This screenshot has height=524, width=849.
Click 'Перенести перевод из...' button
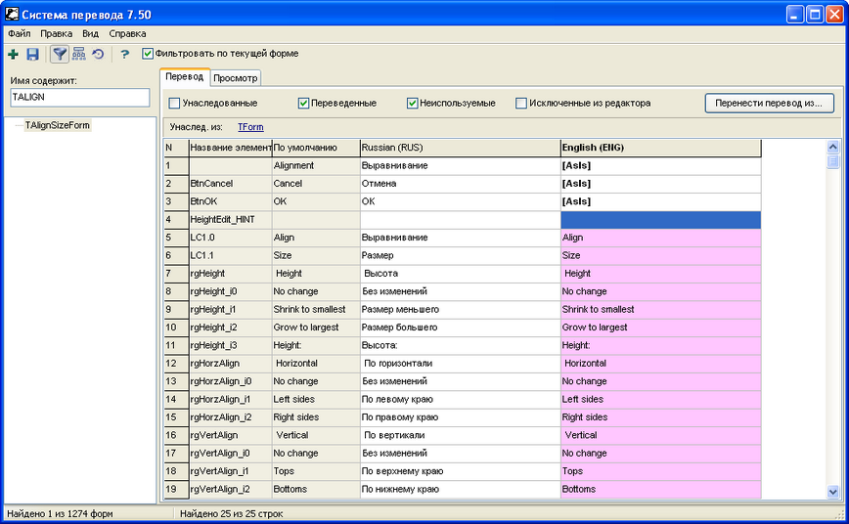pos(769,103)
